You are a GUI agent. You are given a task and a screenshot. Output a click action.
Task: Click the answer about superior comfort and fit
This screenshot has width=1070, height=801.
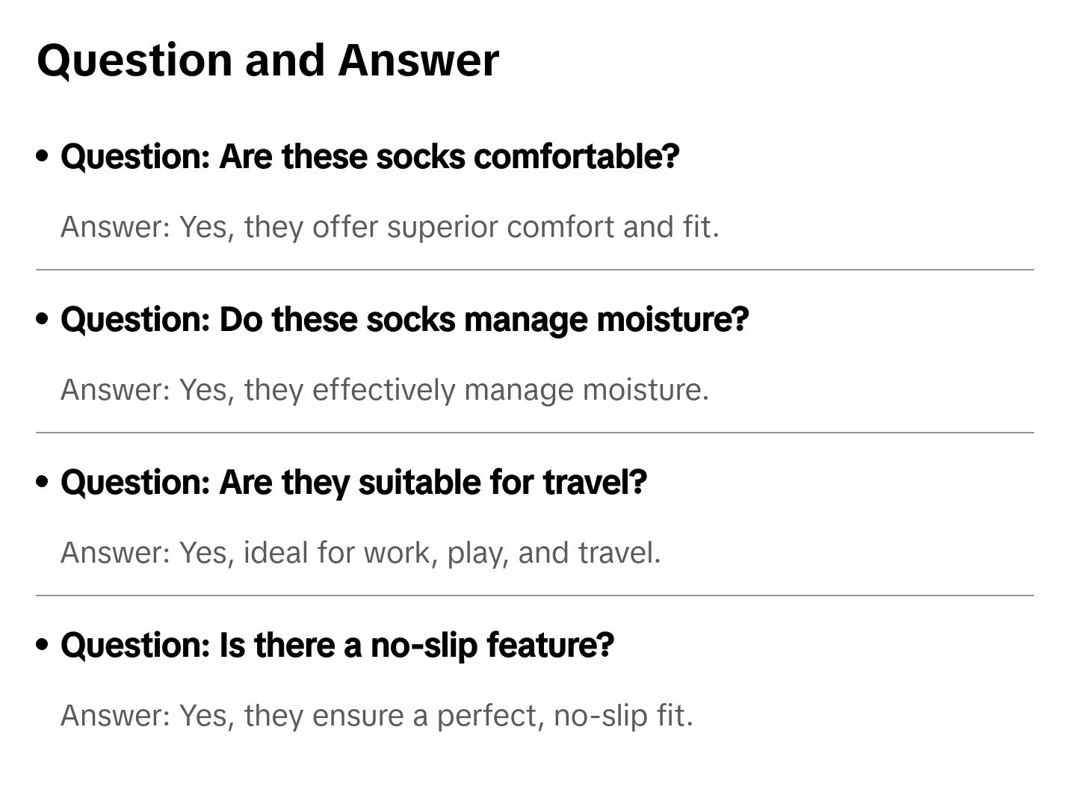(x=389, y=227)
